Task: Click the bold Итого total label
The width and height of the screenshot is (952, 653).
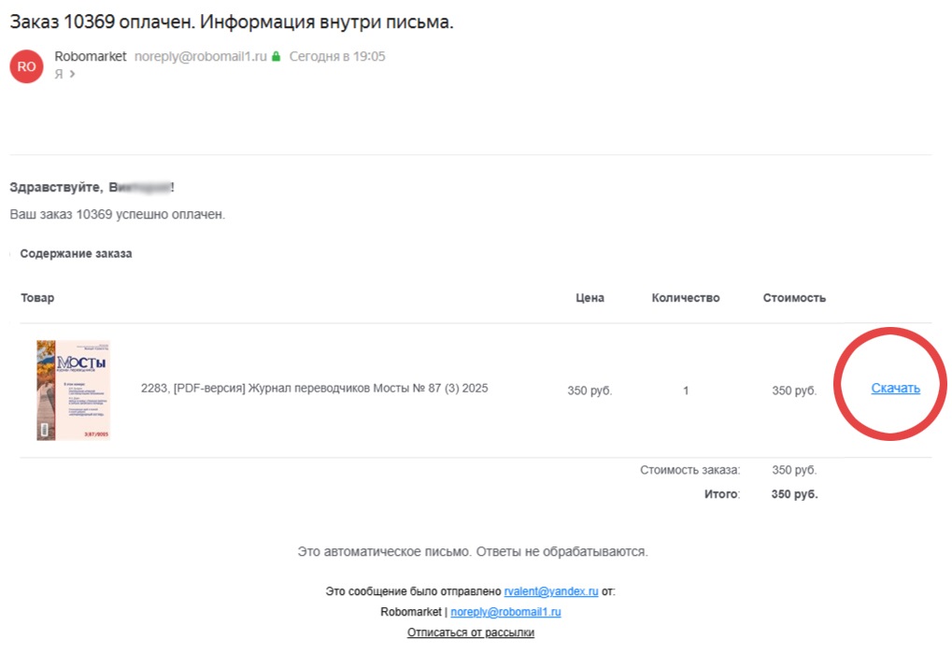Action: pos(721,494)
